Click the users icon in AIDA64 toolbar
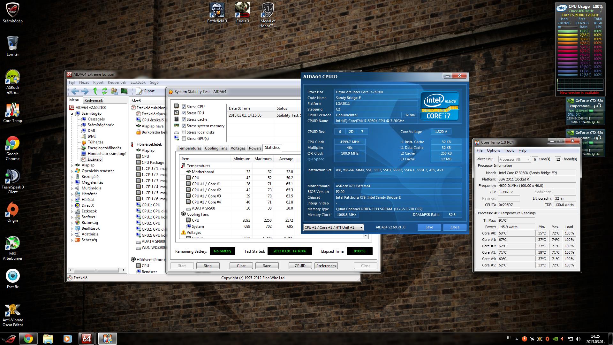Screen dimensions: 613x345 (114, 91)
